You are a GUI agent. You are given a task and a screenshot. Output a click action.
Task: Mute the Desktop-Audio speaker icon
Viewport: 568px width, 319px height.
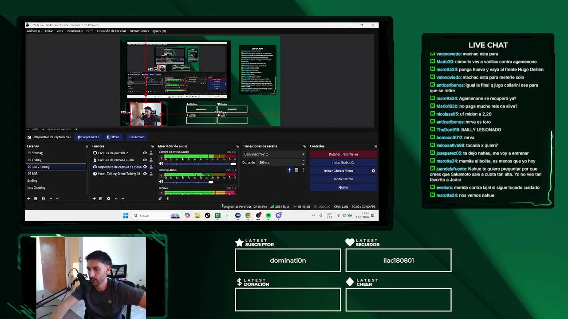161,182
